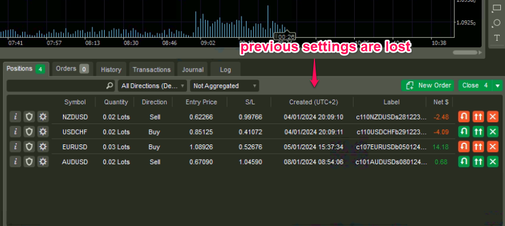Viewport: 505px width, 226px height.
Task: Select the USDCHF symbol cell
Action: pos(75,132)
